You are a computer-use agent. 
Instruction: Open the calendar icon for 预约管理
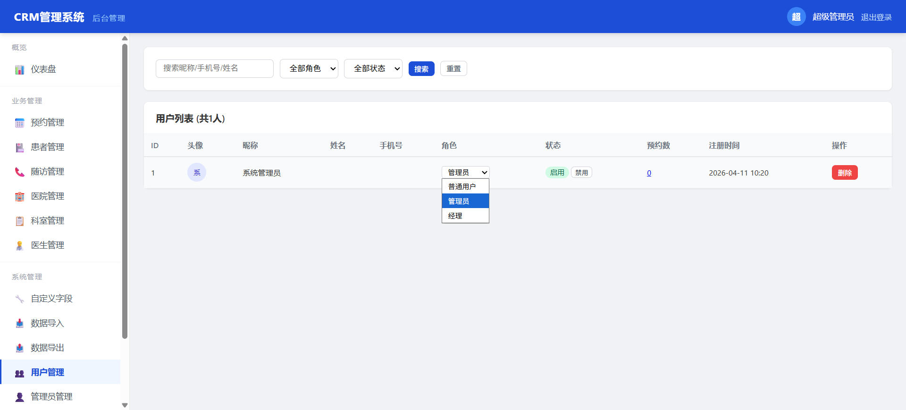19,123
